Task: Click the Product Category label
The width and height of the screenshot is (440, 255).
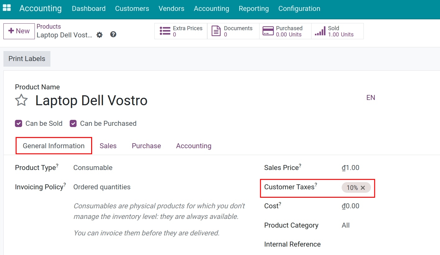Action: point(291,225)
